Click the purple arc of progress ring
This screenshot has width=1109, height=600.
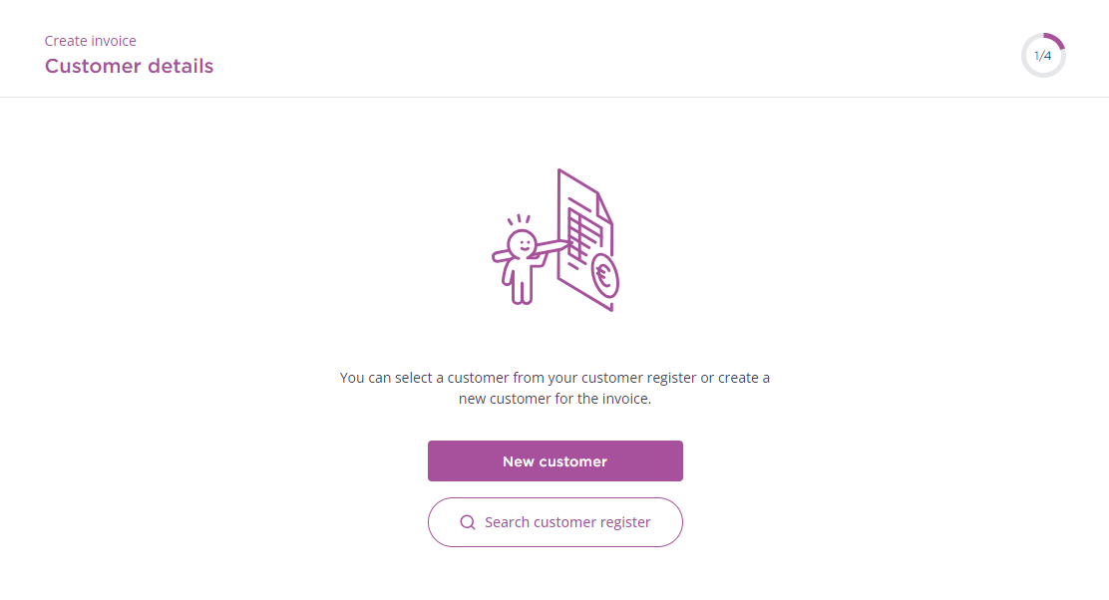tap(1055, 40)
